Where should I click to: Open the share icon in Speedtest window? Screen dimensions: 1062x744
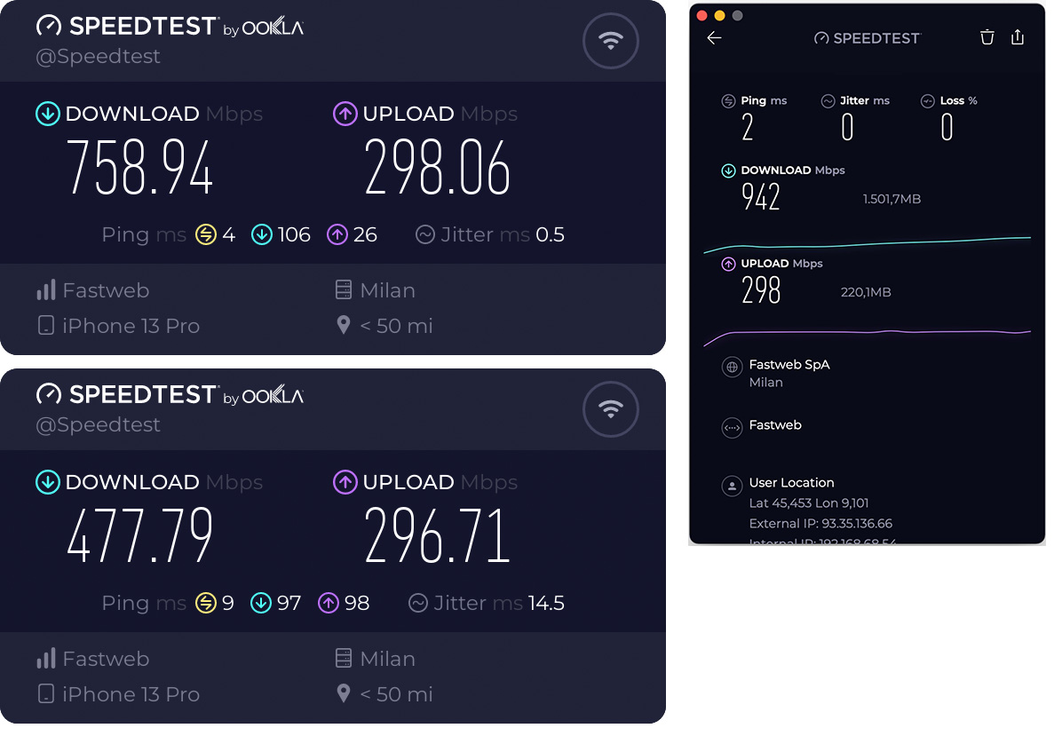tap(1018, 37)
